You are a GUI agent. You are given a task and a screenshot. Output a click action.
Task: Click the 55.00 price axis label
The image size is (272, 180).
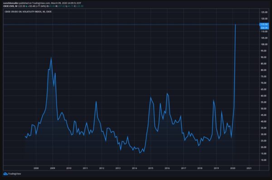(x=264, y=102)
